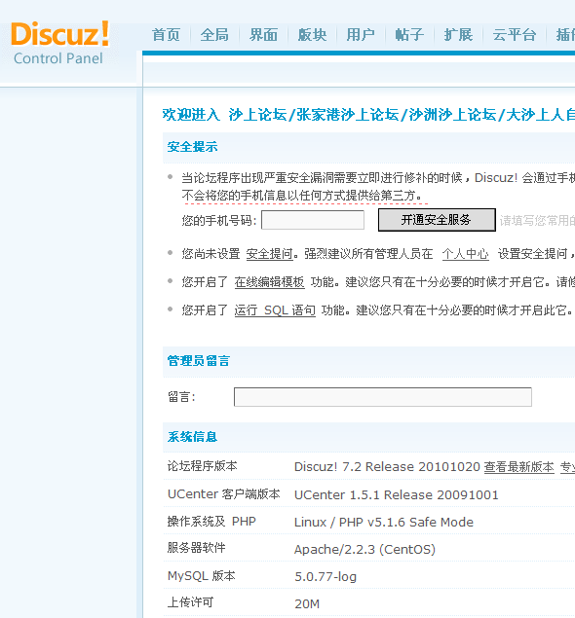Click the Discuz! Control Panel logo
This screenshot has height=618, width=575.
[x=60, y=43]
